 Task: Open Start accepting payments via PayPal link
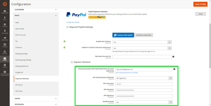[126, 72]
